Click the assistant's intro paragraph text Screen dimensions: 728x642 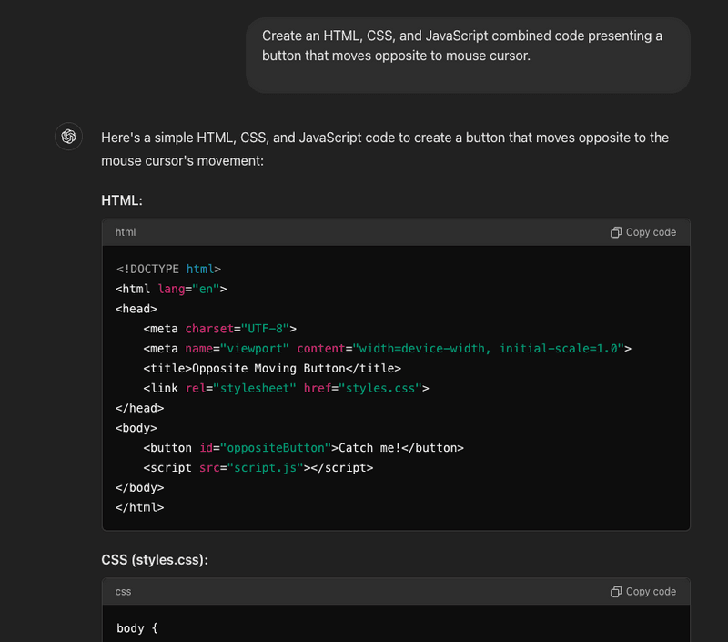(385, 148)
